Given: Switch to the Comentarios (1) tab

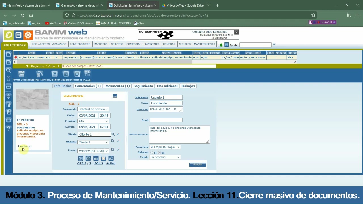Looking at the screenshot, I should click(88, 86).
